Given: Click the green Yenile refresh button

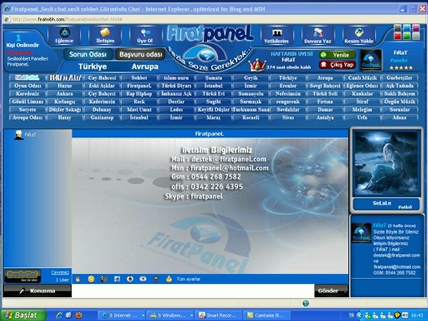Looking at the screenshot, I should coord(337,55).
